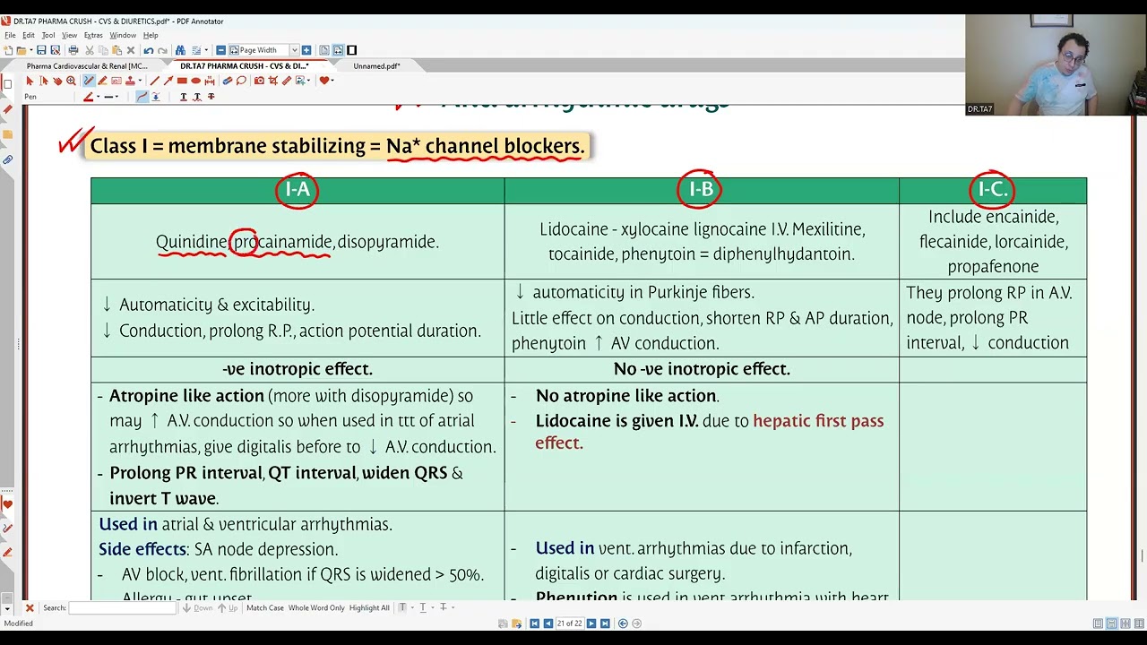1147x645 pixels.
Task: Expand the Stamp tool dropdown arrow
Action: pos(140,81)
